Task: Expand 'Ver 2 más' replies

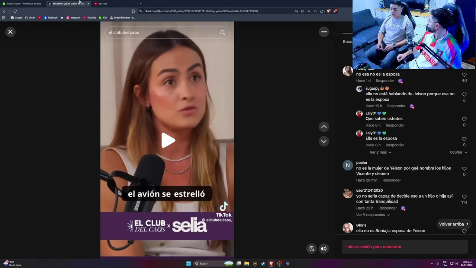Action: [x=380, y=152]
